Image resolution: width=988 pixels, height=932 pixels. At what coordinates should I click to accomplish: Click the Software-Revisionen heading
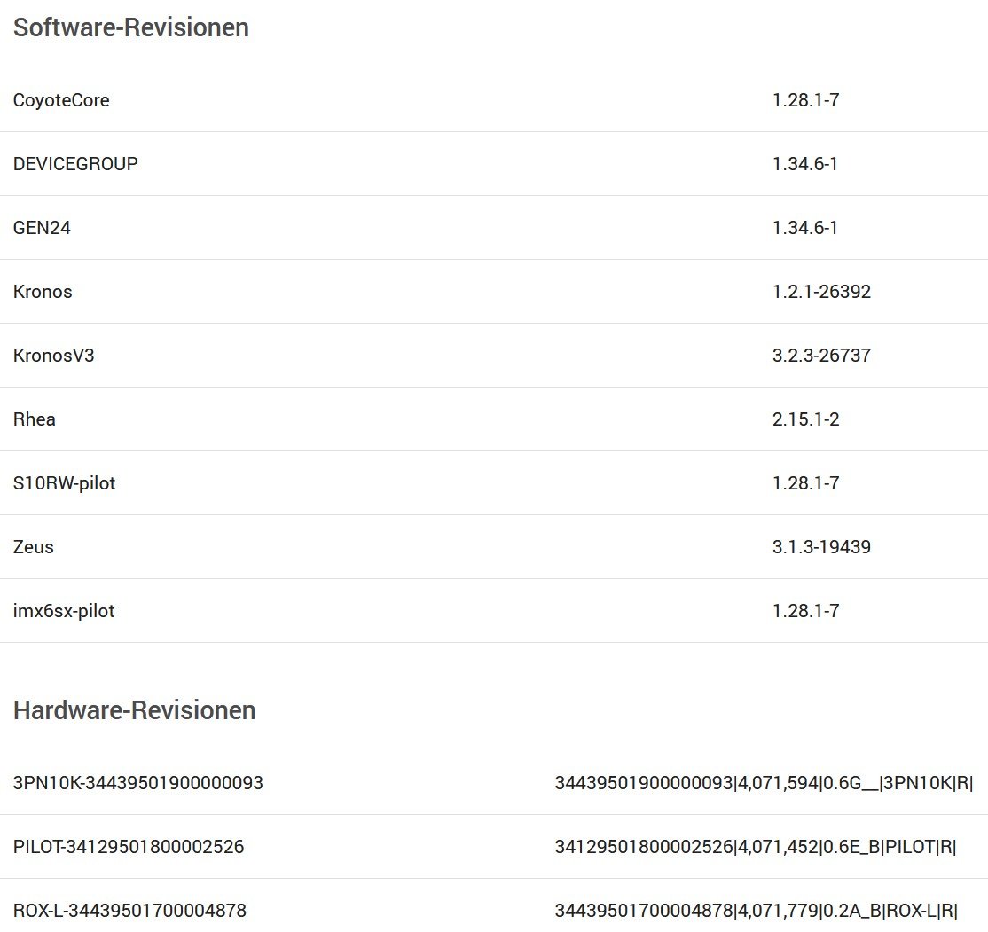[130, 27]
